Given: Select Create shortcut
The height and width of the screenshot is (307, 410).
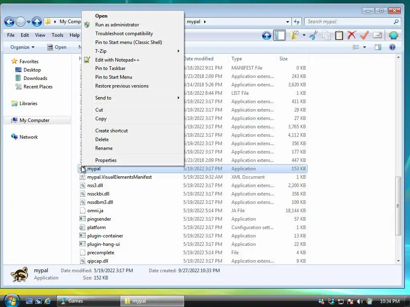Looking at the screenshot, I should [x=133, y=131].
